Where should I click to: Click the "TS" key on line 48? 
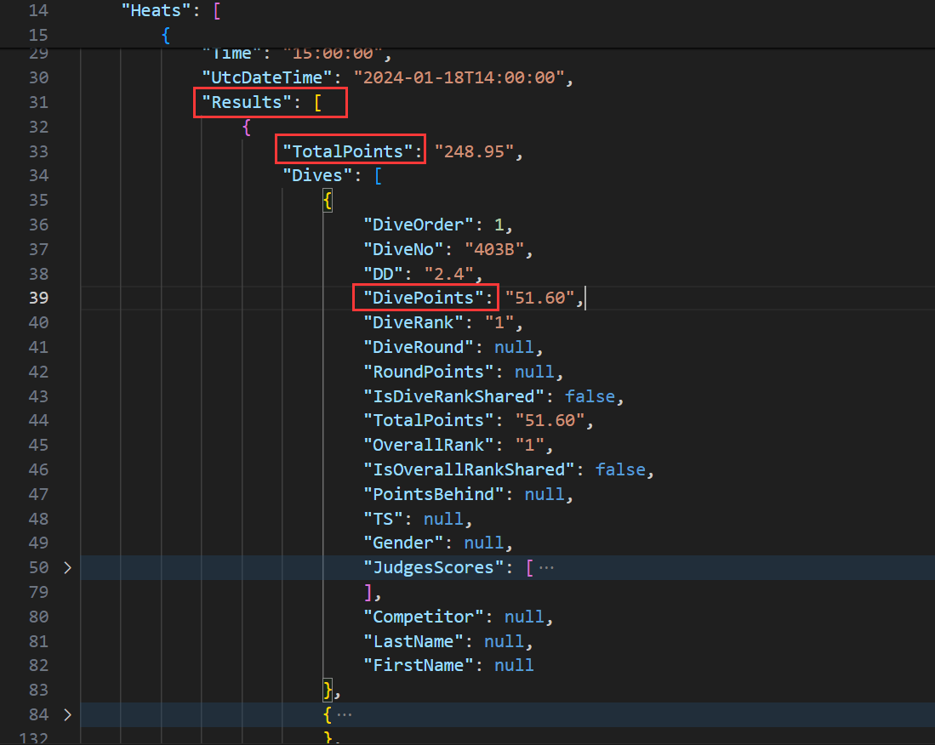384,519
